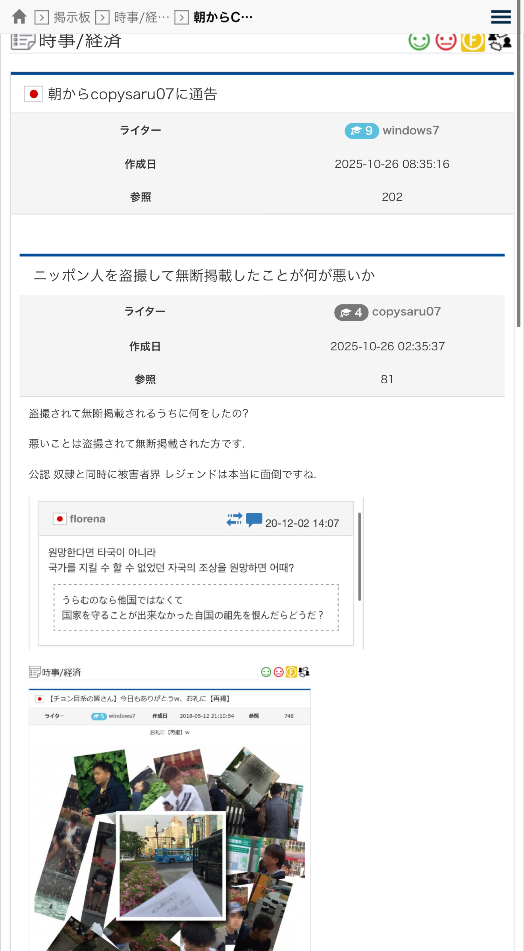Expand the chevron before 掲示板

coord(42,17)
